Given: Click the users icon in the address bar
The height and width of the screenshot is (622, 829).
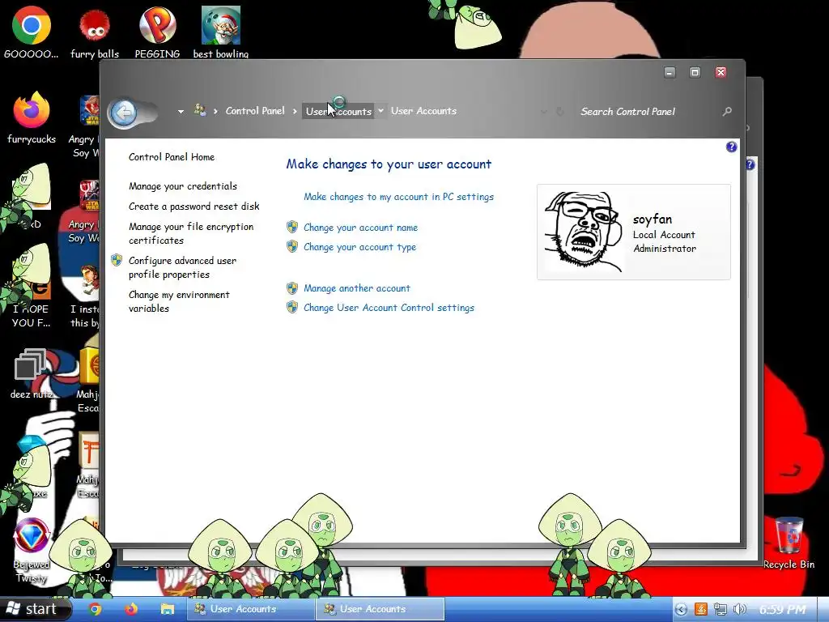Looking at the screenshot, I should 200,110.
